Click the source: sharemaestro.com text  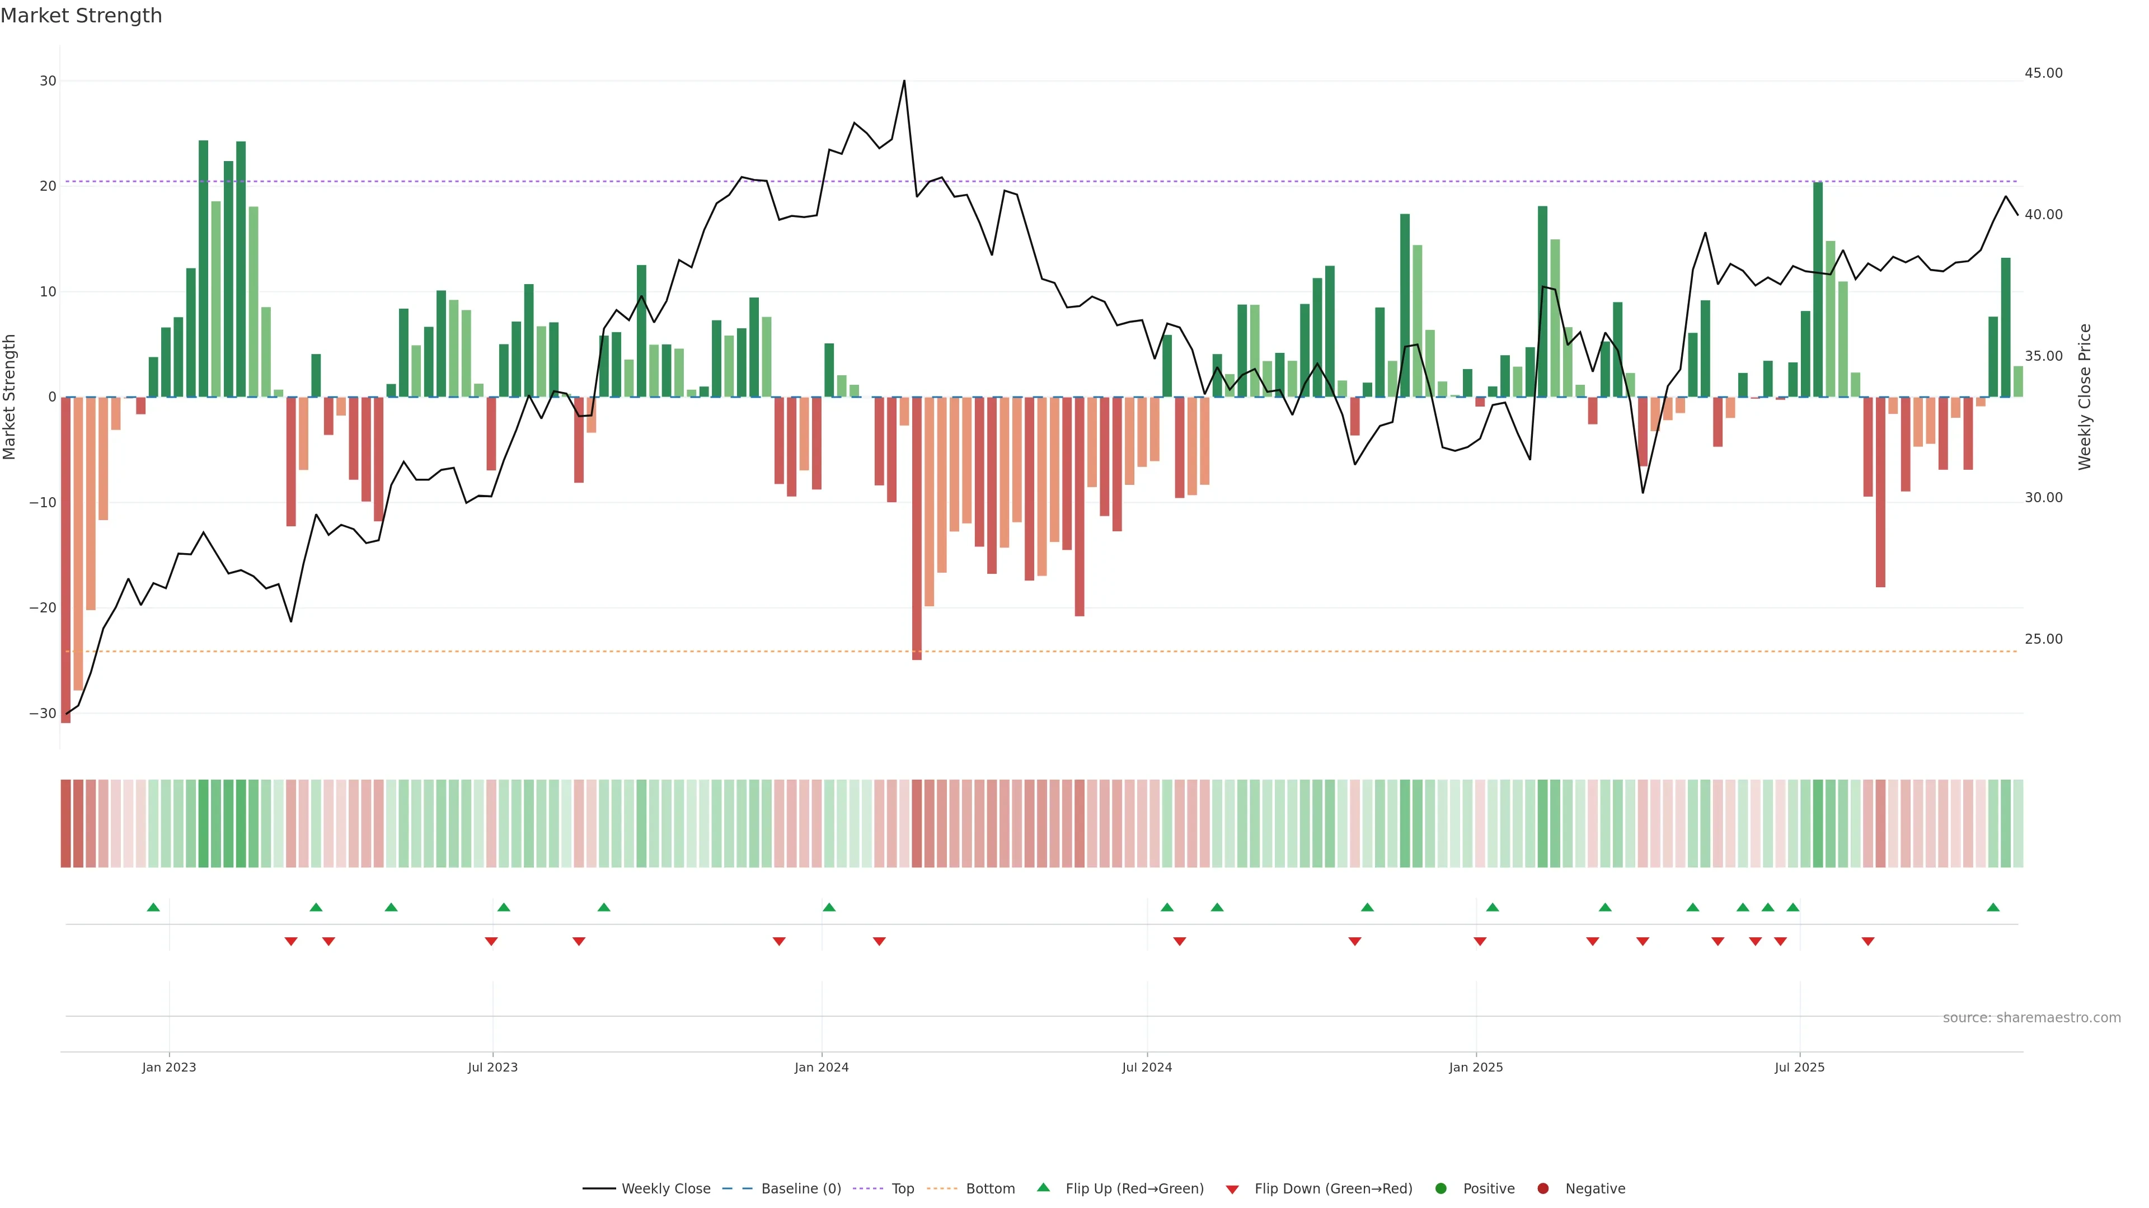point(2031,1018)
